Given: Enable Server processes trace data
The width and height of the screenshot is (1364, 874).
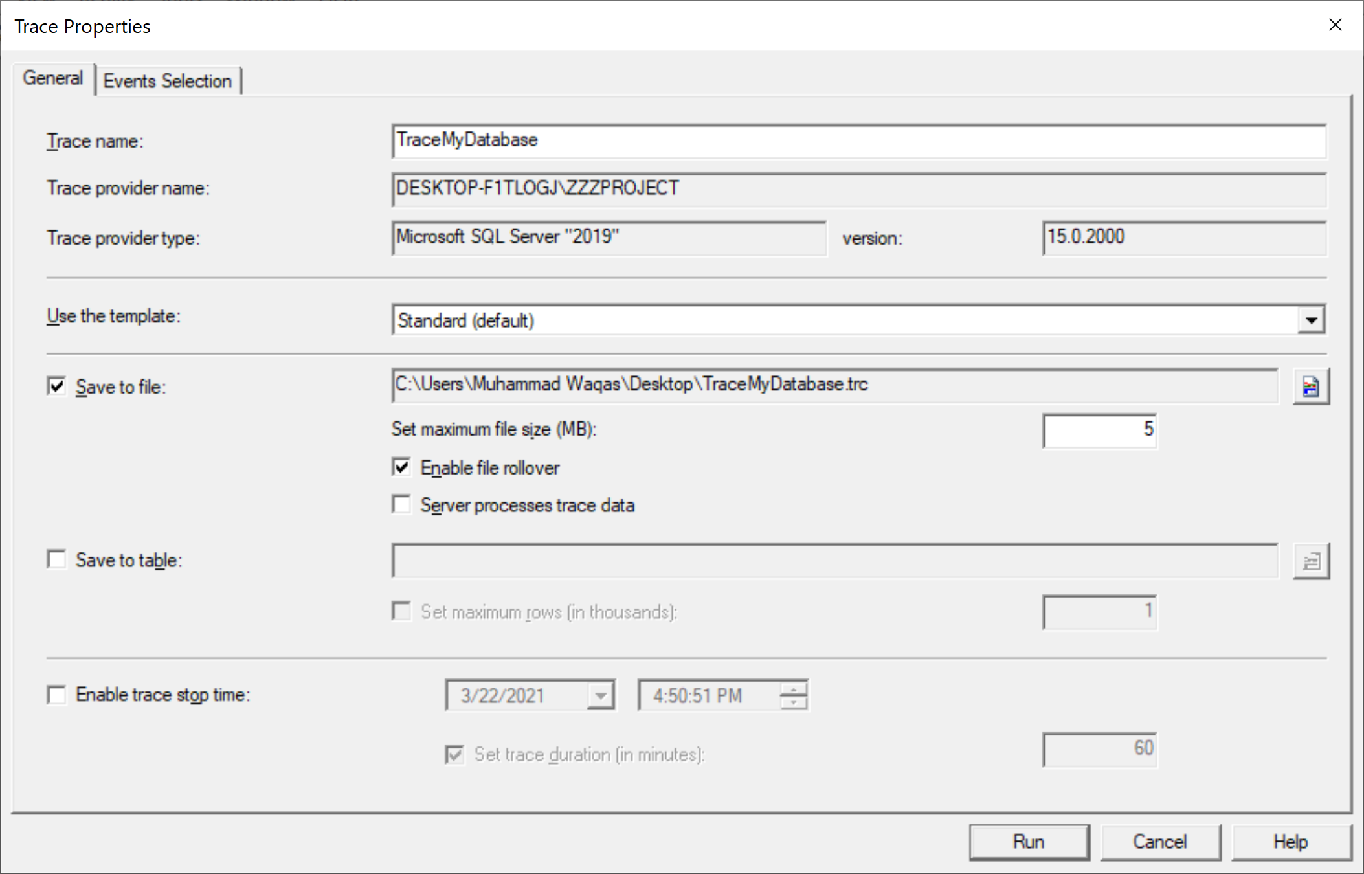Looking at the screenshot, I should click(401, 504).
